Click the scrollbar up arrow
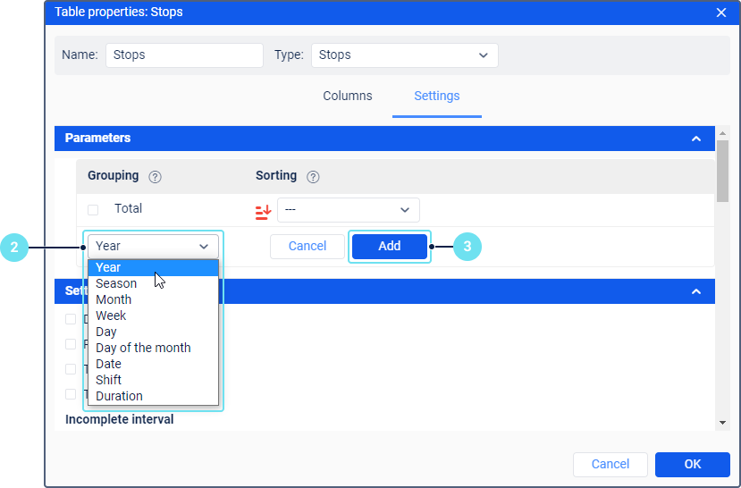741x488 pixels. point(722,133)
